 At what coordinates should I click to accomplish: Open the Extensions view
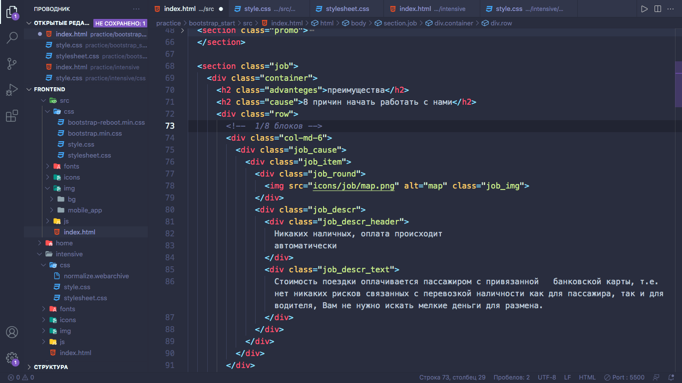[x=12, y=116]
